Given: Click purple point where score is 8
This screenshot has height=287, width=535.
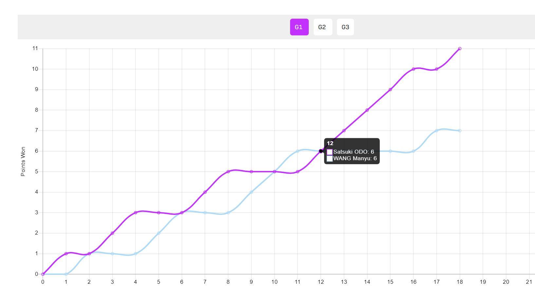Looking at the screenshot, I should [x=367, y=110].
